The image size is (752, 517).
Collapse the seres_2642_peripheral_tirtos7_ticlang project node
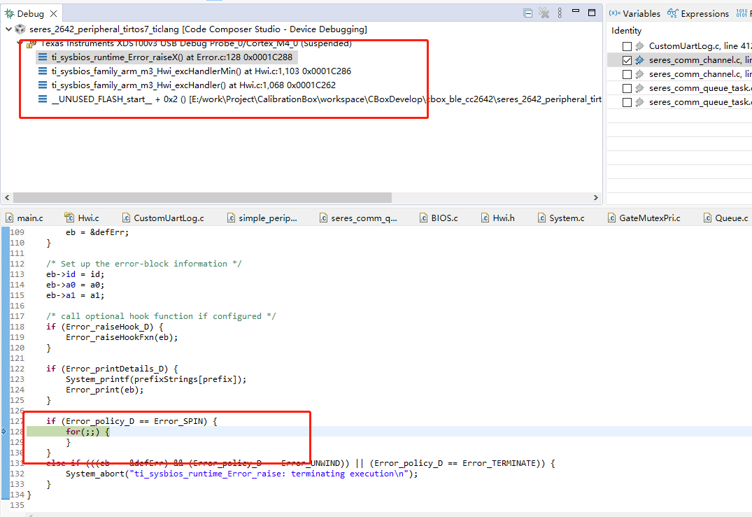pyautogui.click(x=8, y=29)
